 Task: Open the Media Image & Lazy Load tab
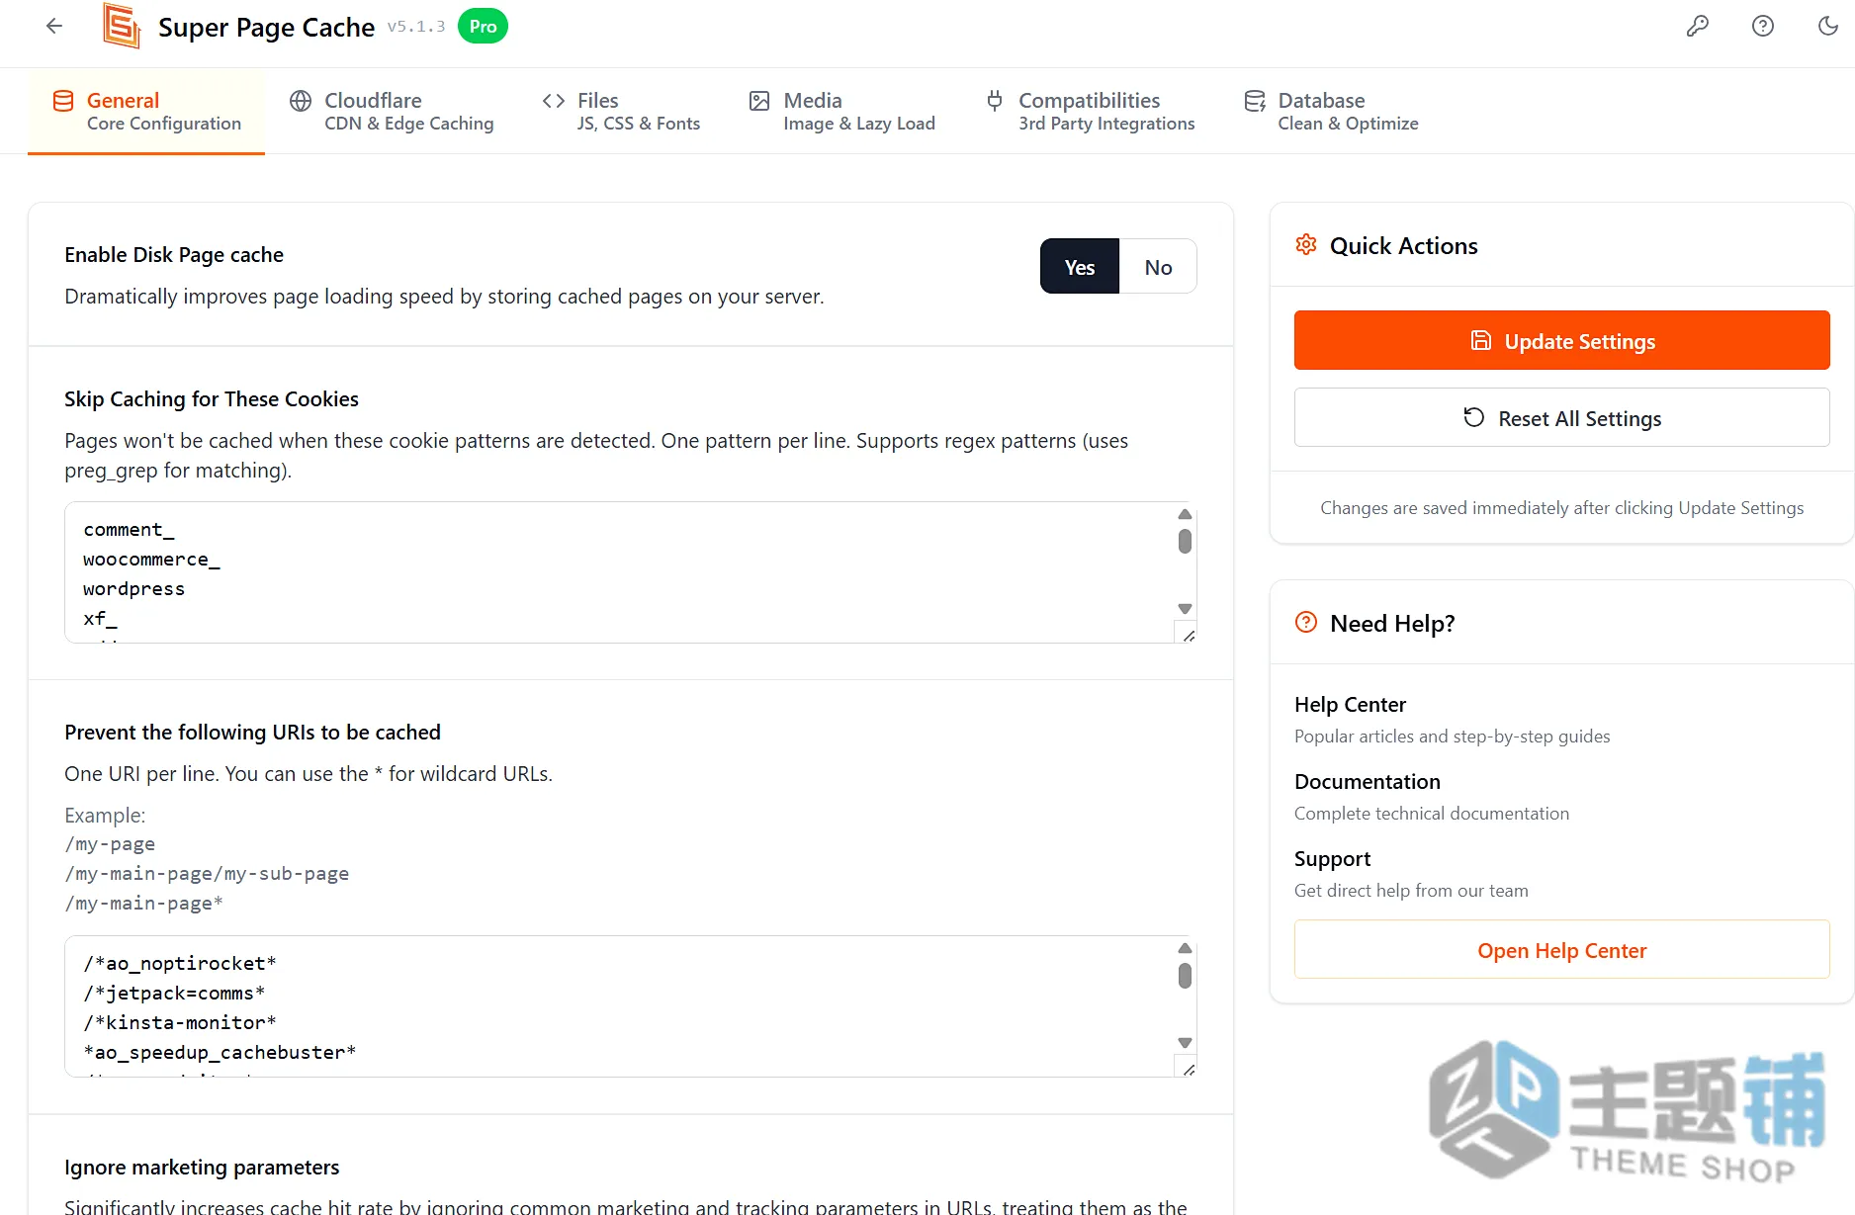click(x=841, y=111)
